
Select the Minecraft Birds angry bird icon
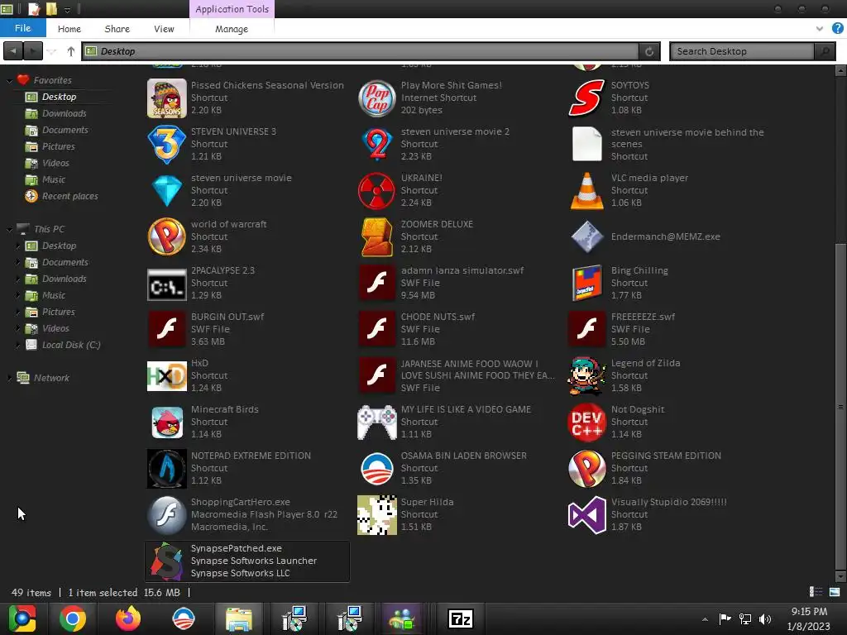point(167,423)
